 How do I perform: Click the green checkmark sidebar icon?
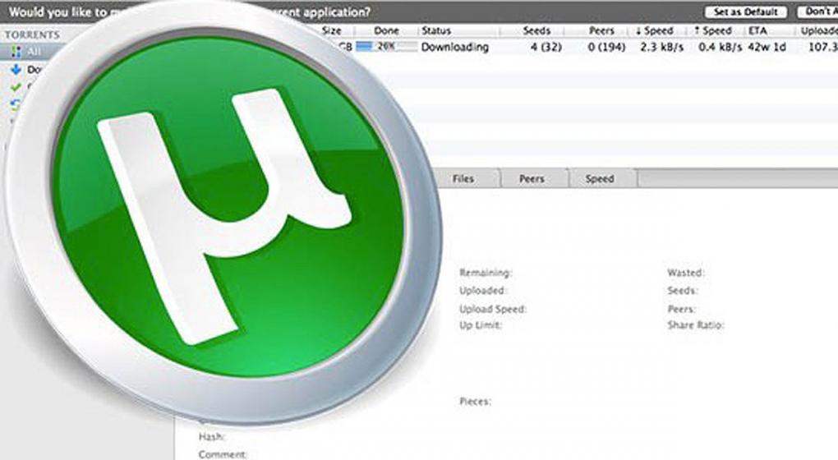pyautogui.click(x=16, y=87)
